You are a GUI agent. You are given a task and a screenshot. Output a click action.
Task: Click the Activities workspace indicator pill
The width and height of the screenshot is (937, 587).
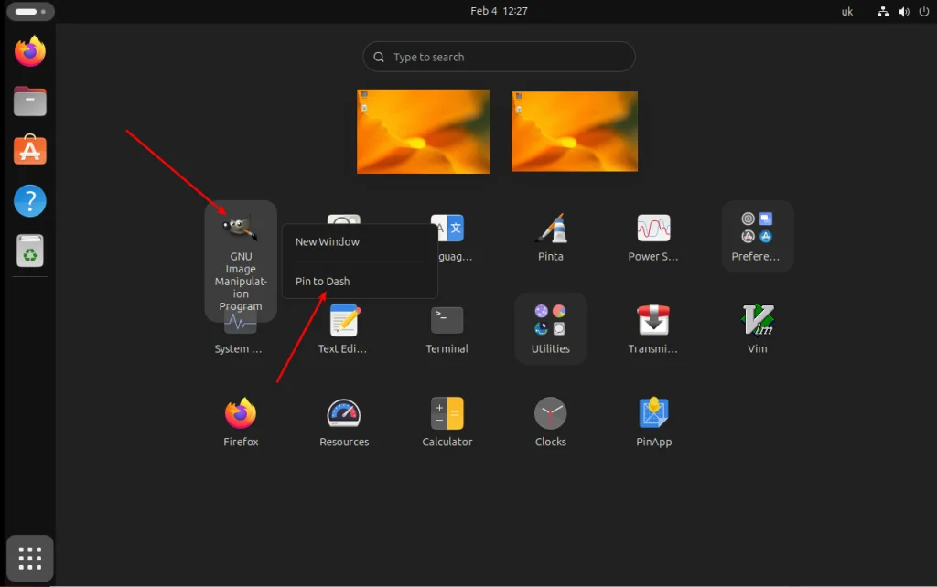tap(30, 11)
